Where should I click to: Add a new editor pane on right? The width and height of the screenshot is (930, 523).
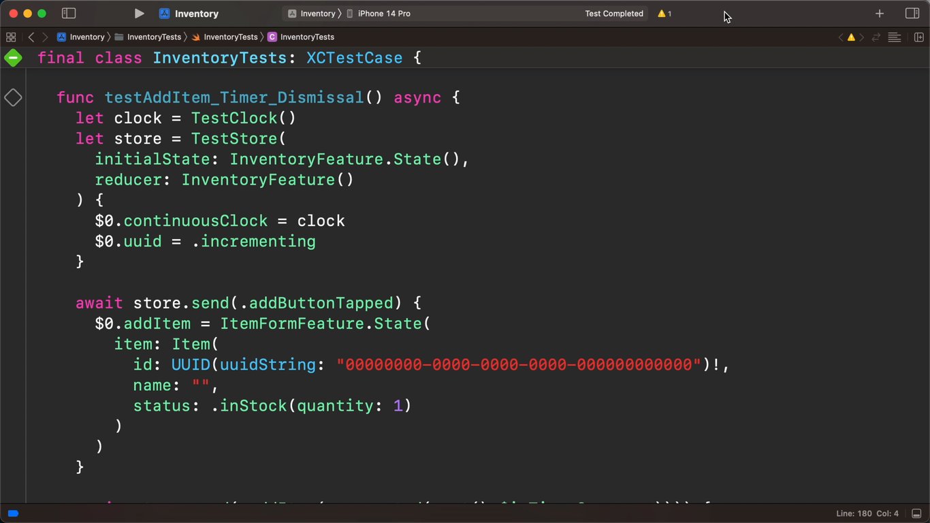[918, 37]
